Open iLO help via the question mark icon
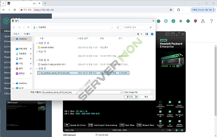This screenshot has width=217, height=137. 211,21
